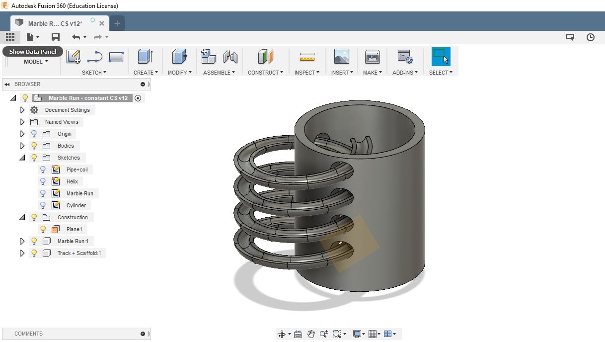Select the Press Pull tool under Modify
This screenshot has height=342, width=605.
(179, 57)
